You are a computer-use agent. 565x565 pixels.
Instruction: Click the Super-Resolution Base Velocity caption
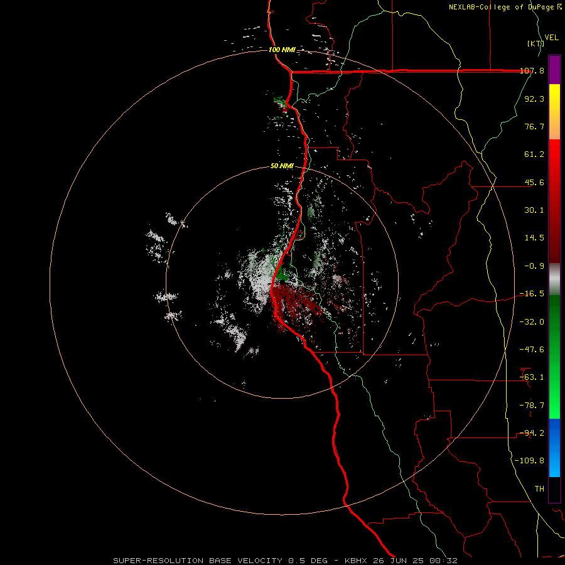tap(285, 561)
